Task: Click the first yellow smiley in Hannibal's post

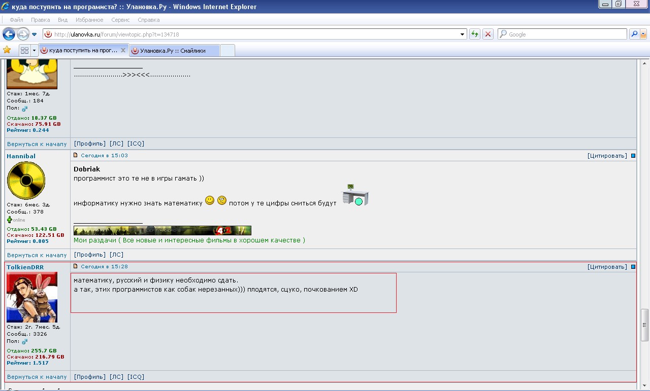Action: [210, 201]
